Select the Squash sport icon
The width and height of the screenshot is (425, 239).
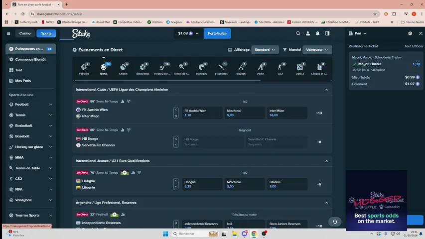pyautogui.click(x=241, y=69)
